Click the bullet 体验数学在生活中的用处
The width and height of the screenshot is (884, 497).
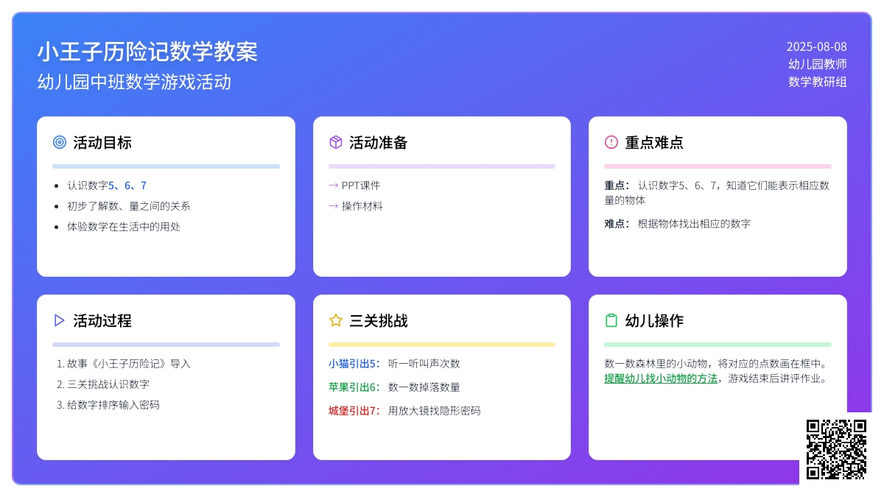pos(124,227)
